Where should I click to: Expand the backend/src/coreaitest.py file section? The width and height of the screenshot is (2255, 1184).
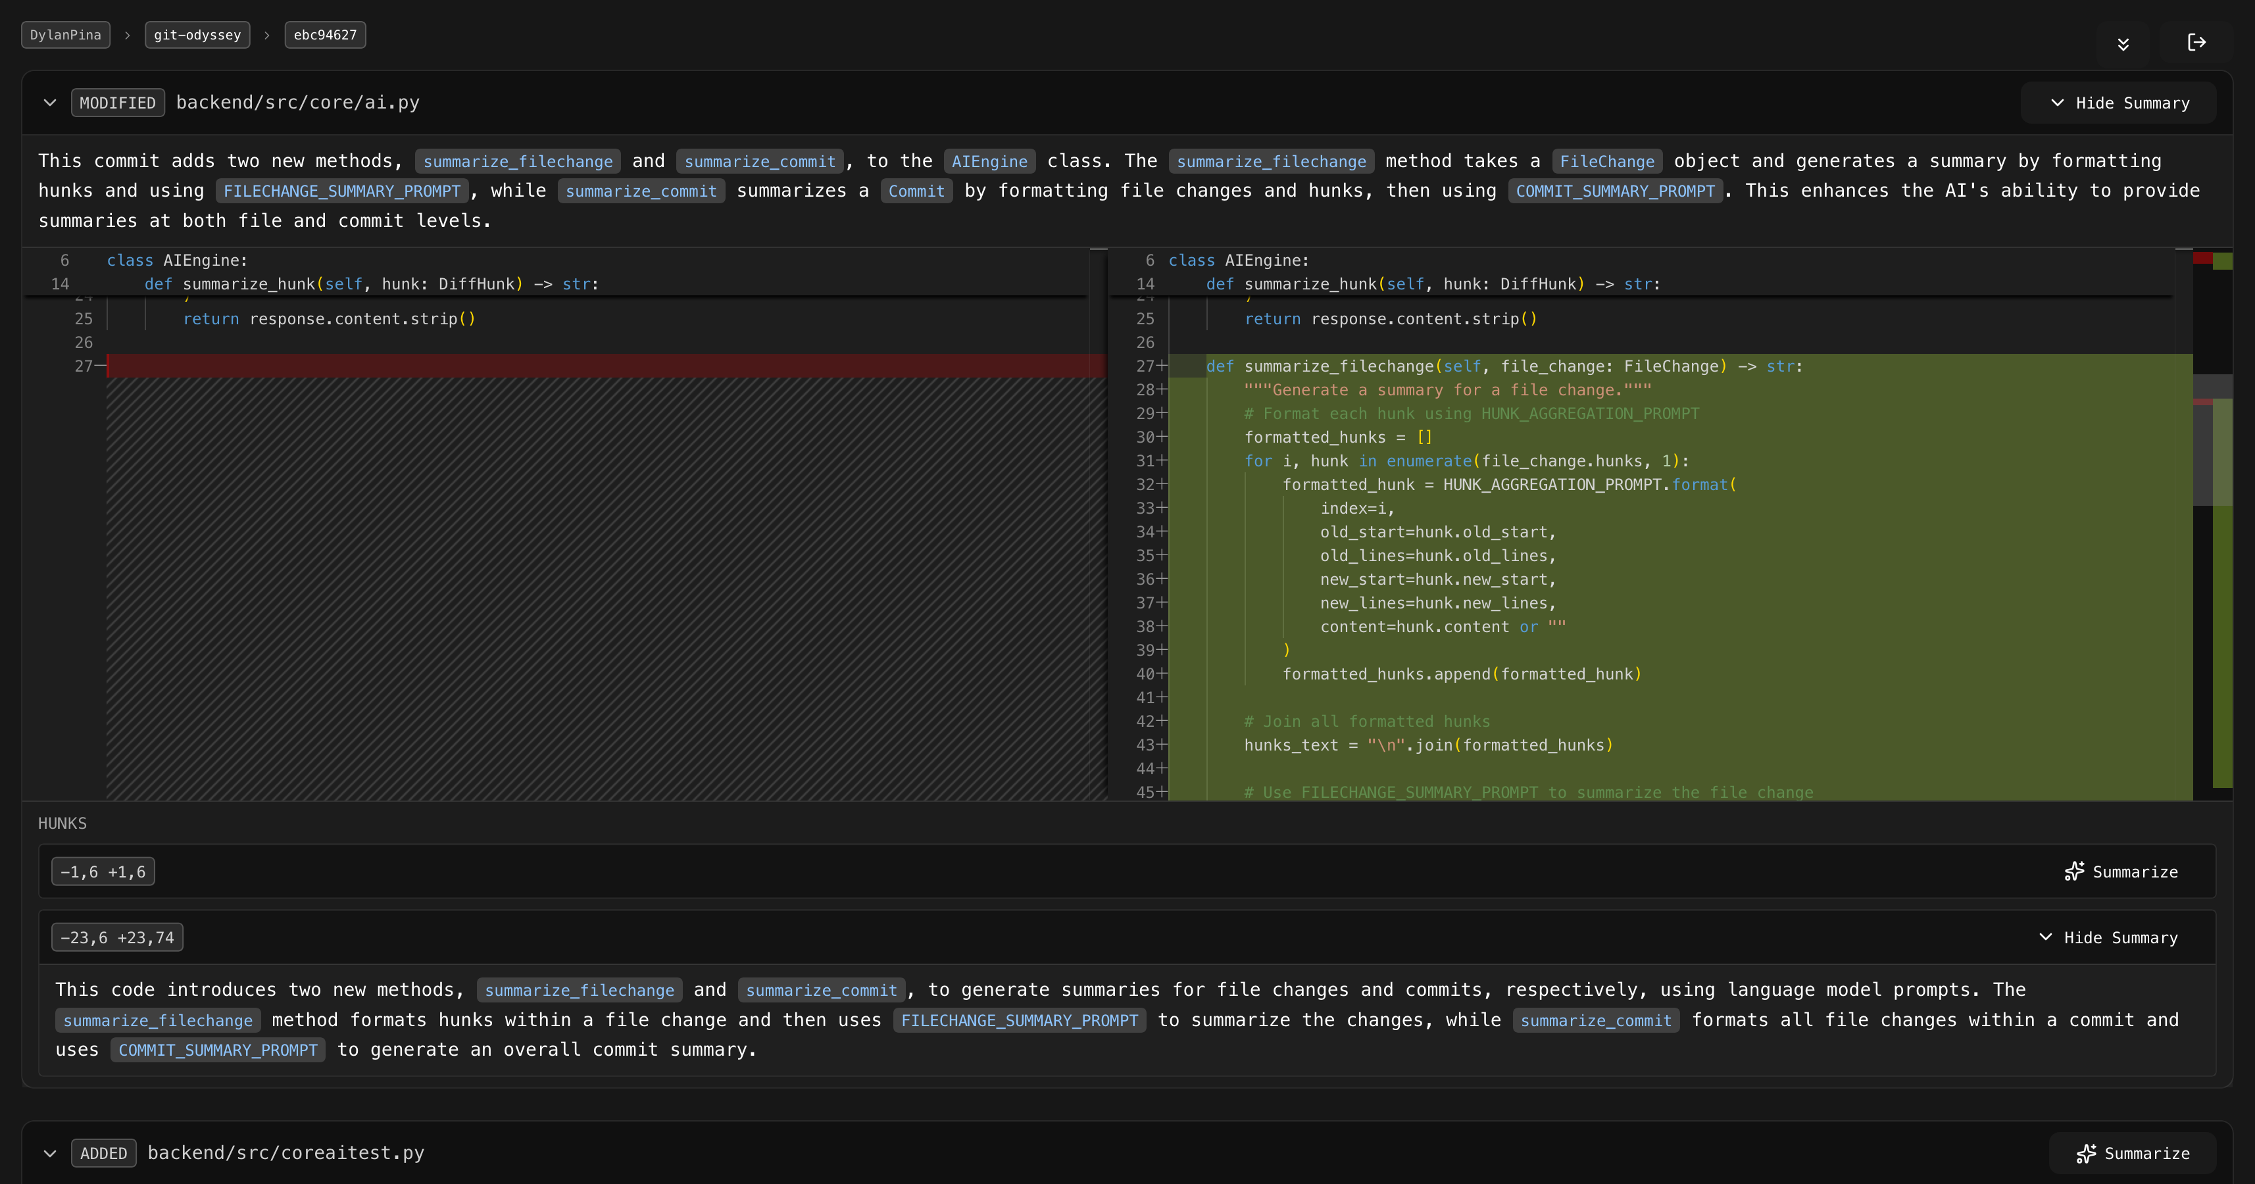click(50, 1153)
